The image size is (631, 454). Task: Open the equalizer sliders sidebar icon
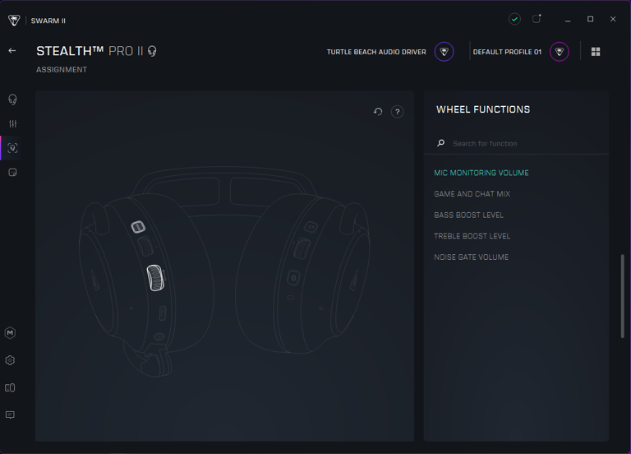tap(12, 124)
